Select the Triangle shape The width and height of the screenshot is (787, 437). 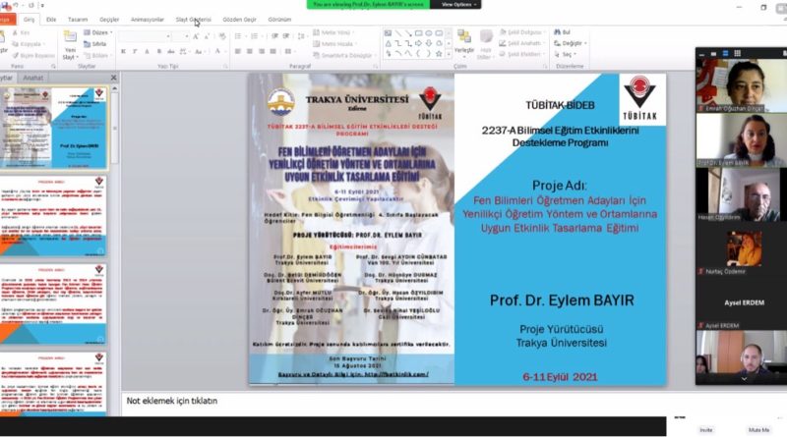click(388, 43)
